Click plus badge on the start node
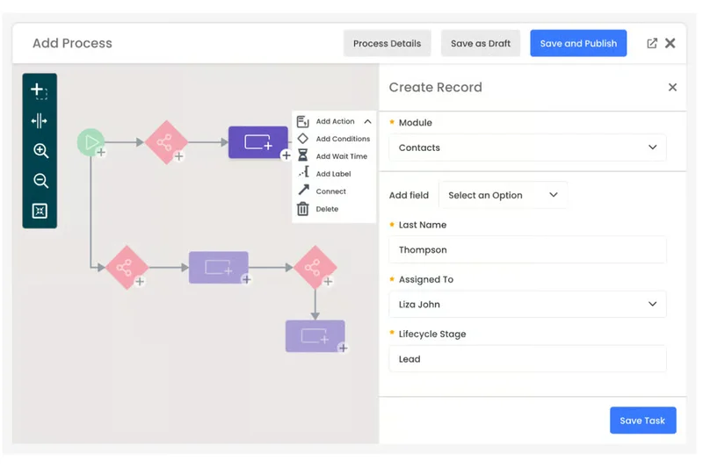 (101, 152)
